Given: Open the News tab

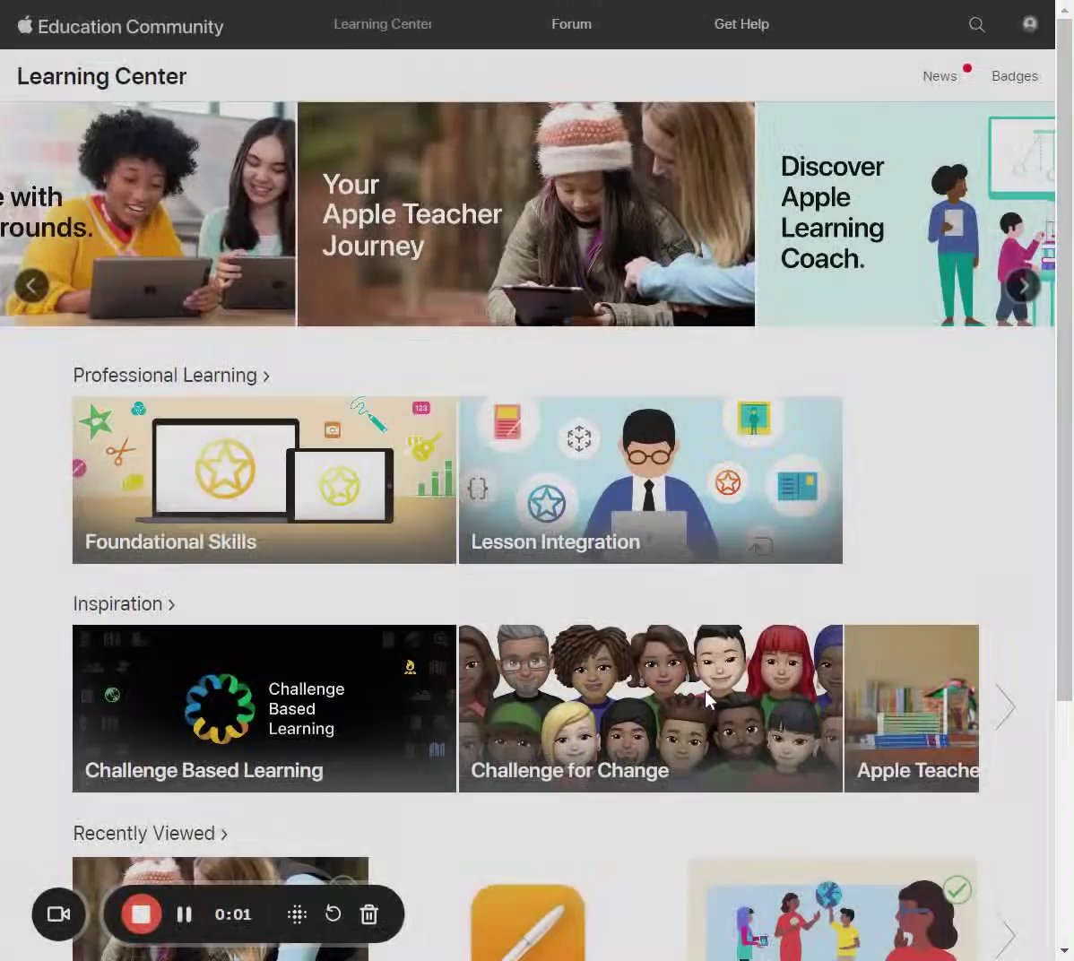Looking at the screenshot, I should coord(939,76).
